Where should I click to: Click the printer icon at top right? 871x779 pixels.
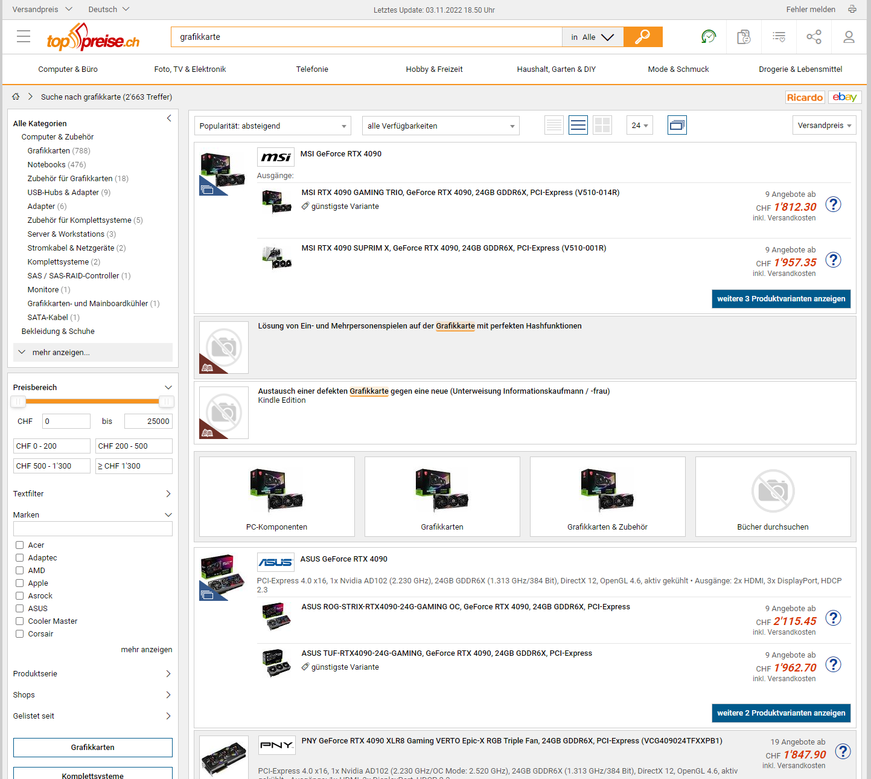(852, 9)
